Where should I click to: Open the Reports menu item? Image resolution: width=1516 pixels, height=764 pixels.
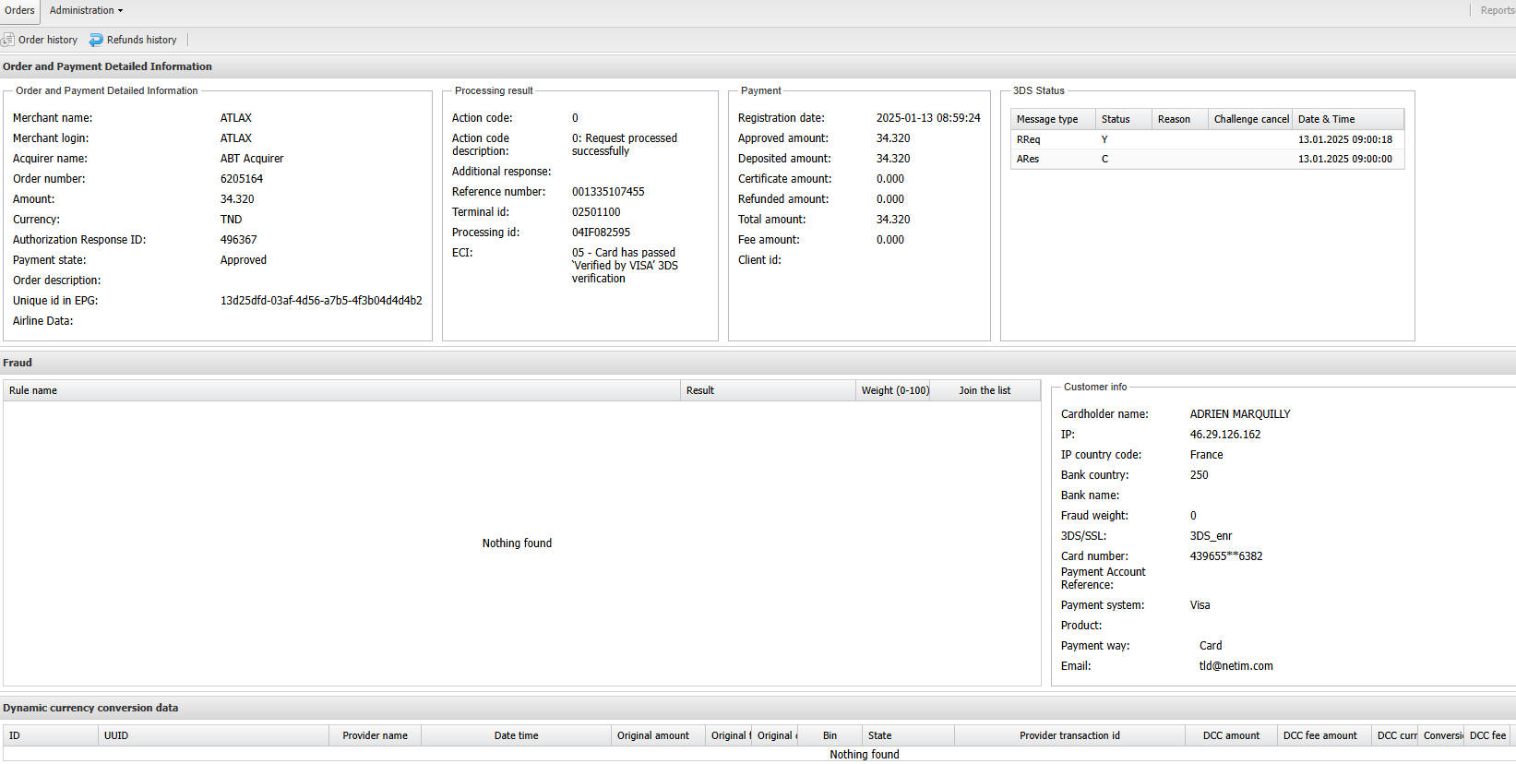click(x=1497, y=10)
